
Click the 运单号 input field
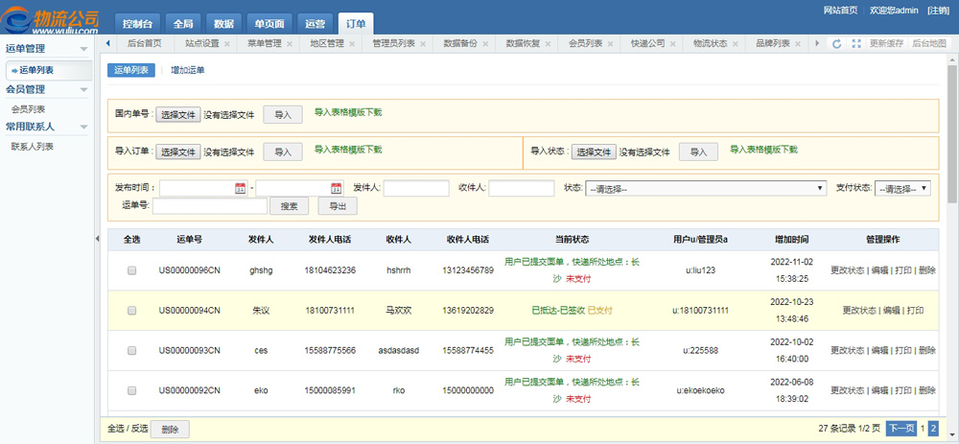(x=209, y=206)
